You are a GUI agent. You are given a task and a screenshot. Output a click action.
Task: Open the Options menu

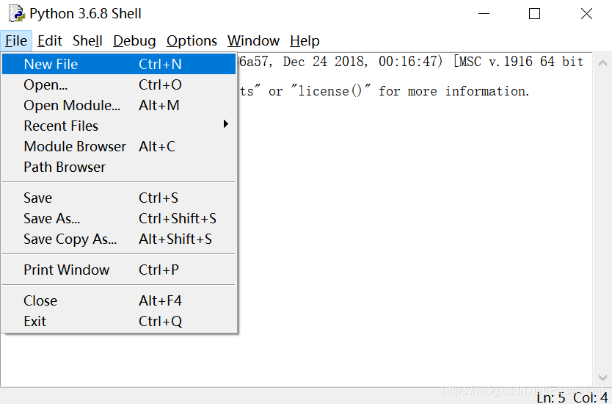point(192,41)
